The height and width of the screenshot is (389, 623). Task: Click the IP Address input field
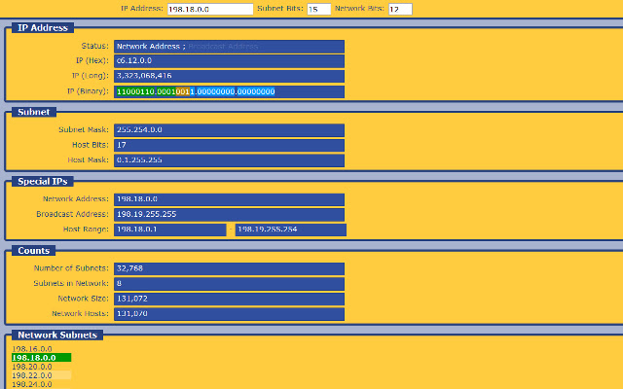pos(210,9)
